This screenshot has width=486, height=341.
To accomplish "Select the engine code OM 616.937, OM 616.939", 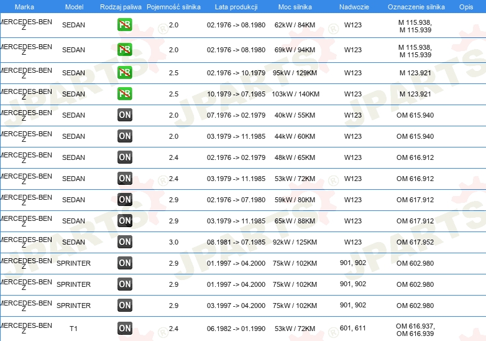I will pos(415,330).
